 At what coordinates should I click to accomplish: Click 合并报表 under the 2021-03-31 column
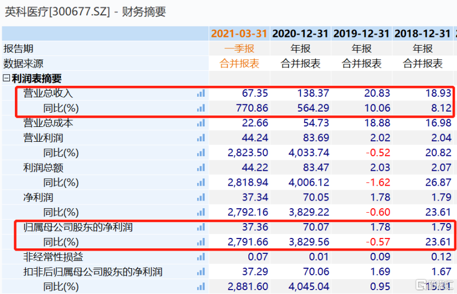pos(240,63)
